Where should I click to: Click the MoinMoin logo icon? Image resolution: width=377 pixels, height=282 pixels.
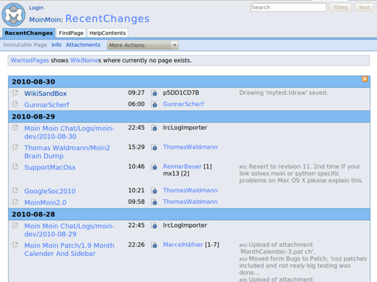click(14, 14)
